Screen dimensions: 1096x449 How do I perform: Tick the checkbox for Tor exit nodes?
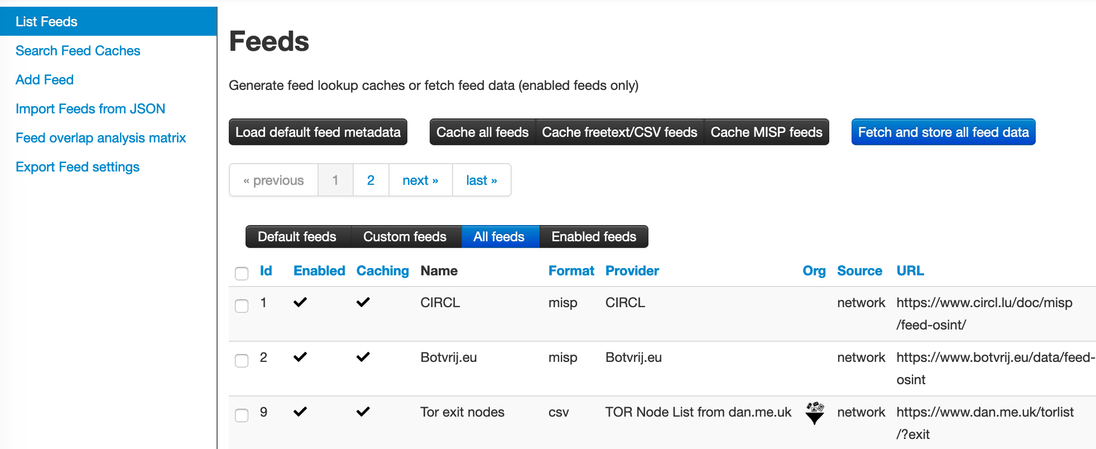pyautogui.click(x=242, y=415)
